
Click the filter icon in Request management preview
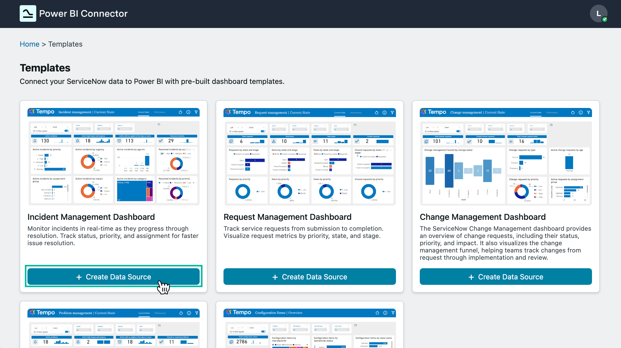point(392,113)
